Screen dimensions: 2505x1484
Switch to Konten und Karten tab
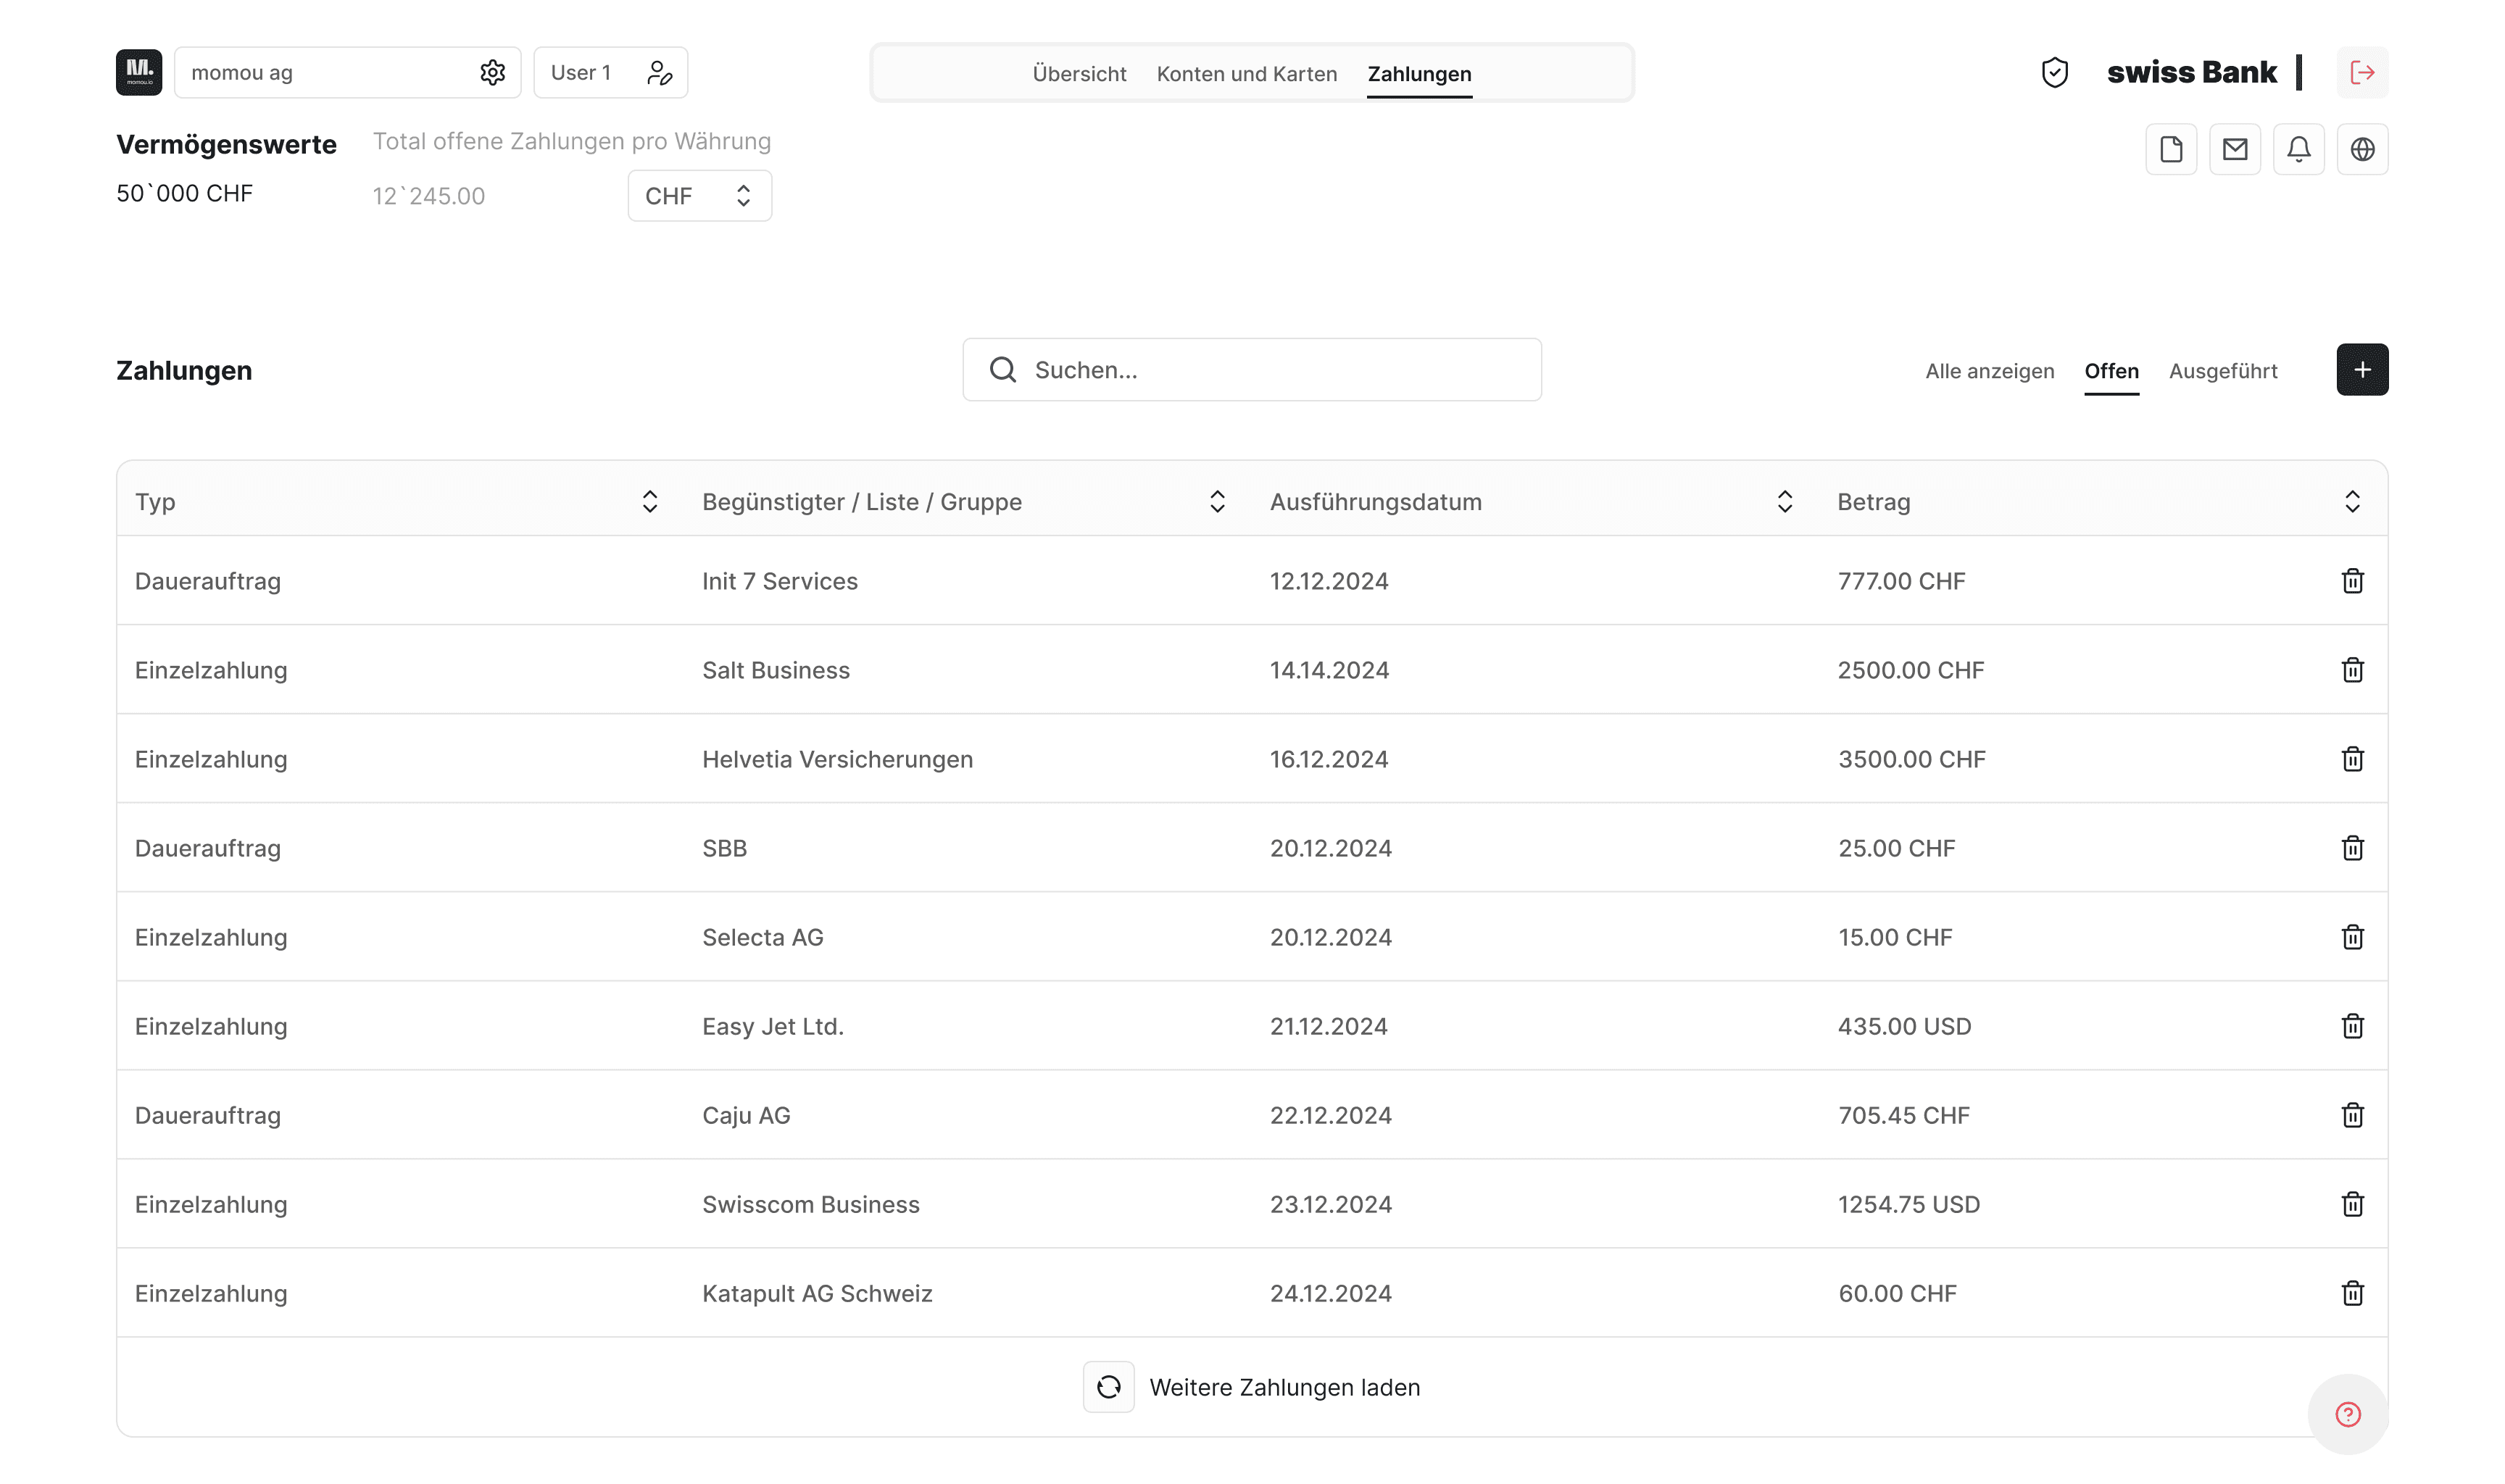point(1246,74)
